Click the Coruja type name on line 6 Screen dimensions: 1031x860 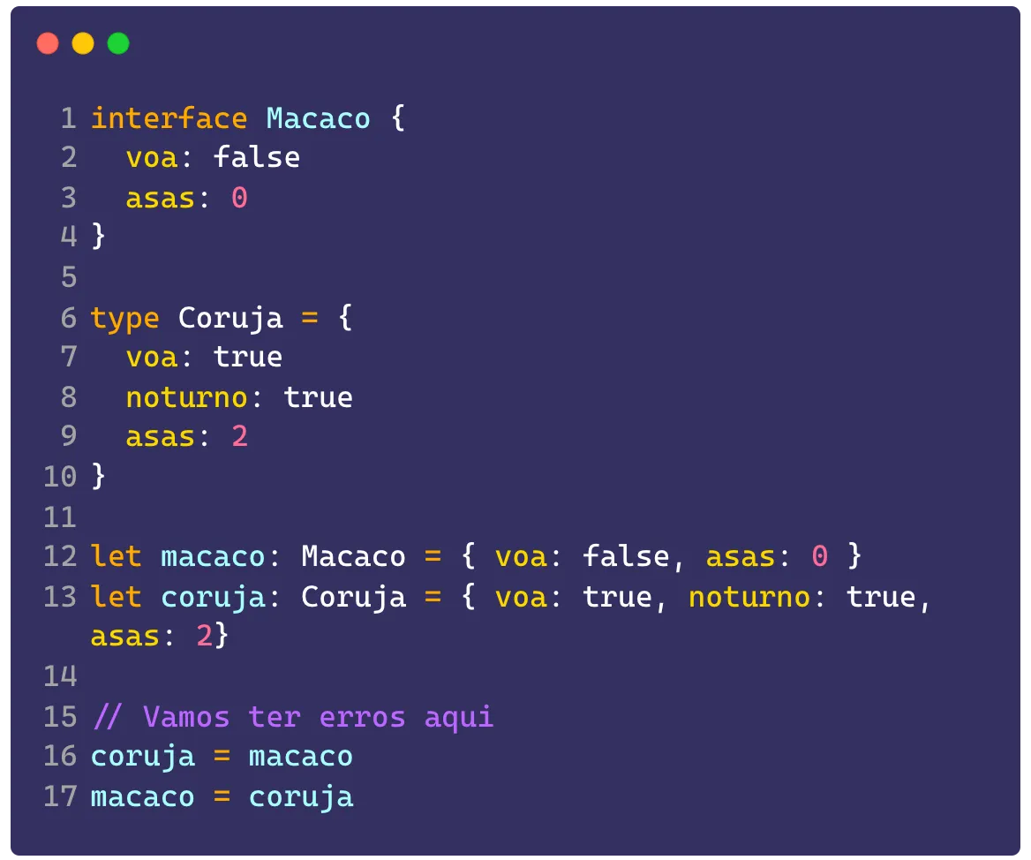[x=230, y=319]
